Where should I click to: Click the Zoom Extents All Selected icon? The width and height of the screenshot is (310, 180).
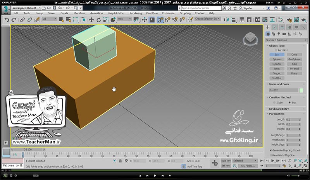[305, 161]
